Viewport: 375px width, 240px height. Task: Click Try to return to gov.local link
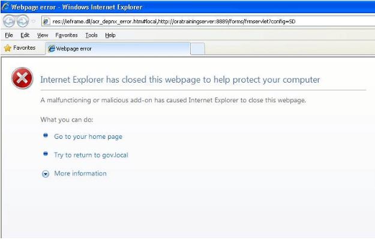point(91,155)
